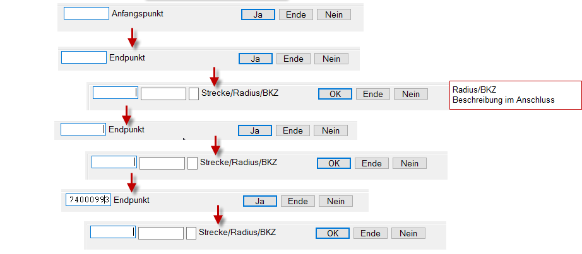The width and height of the screenshot is (582, 254).
Task: Click second input of topmost Strecke/Radius/BKZ row
Action: (163, 94)
